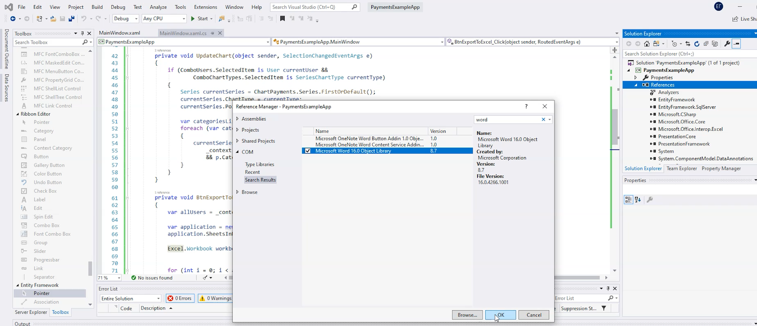Uncheck Microsoft Word 16.0 Object Library checkbox

tap(308, 151)
